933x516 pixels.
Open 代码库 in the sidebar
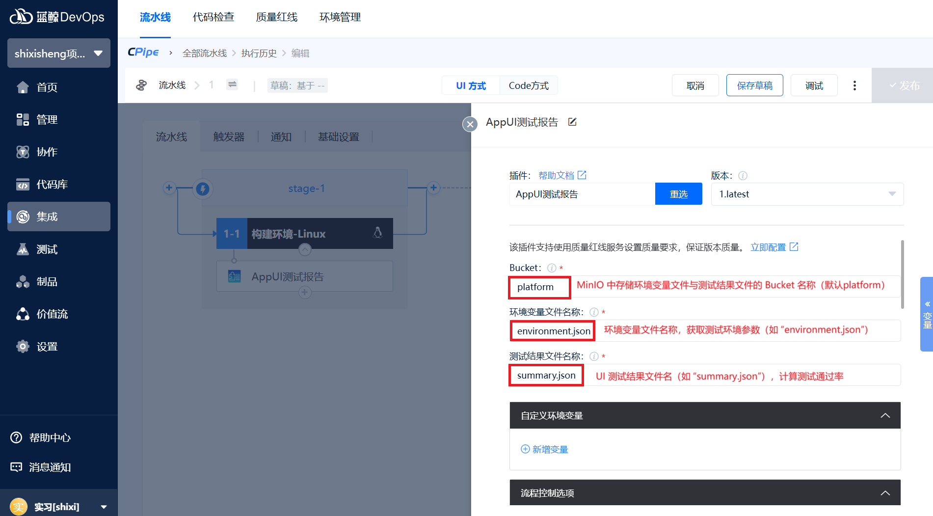(52, 185)
